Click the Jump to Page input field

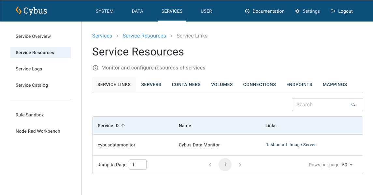point(137,165)
